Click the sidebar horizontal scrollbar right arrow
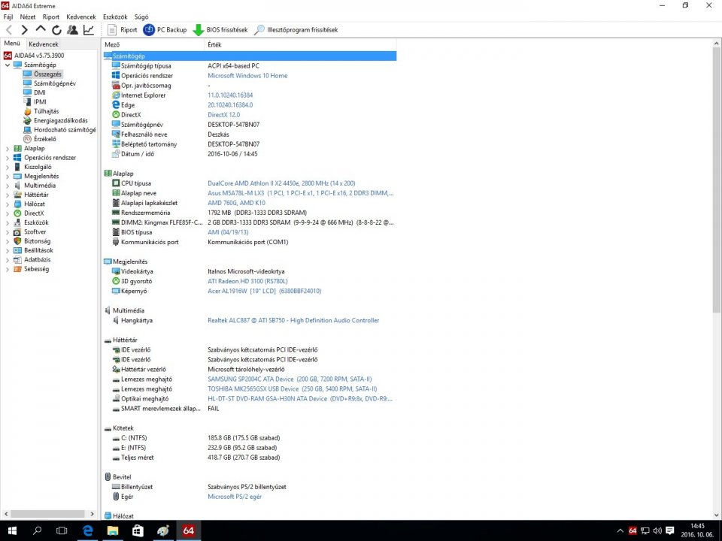Viewport: 722px width, 541px height. click(x=92, y=514)
